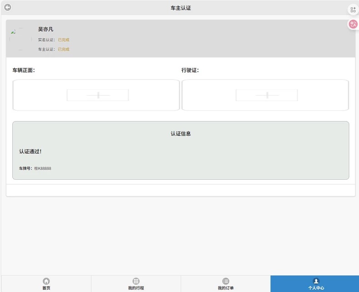
Task: Click the back arrow icon
Action: pos(8,7)
